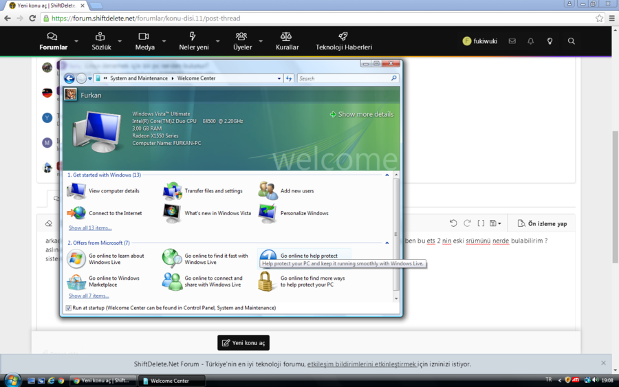619x387 pixels.
Task: Click Welcome Center back arrow button
Action: click(69, 78)
